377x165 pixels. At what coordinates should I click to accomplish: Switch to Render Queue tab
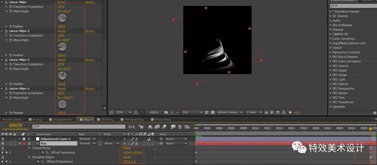click(x=12, y=119)
